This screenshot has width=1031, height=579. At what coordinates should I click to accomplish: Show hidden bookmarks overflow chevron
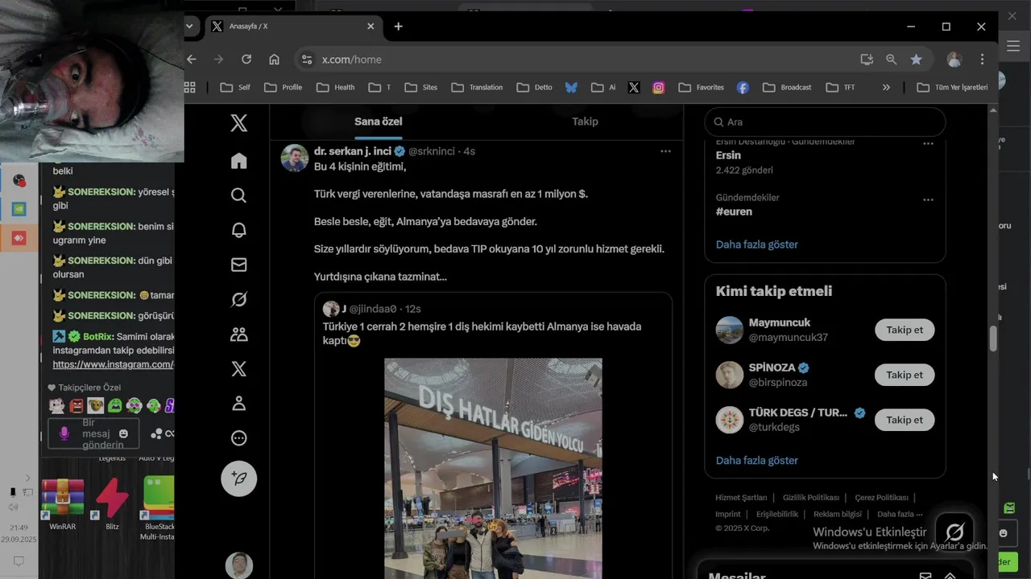pyautogui.click(x=886, y=87)
